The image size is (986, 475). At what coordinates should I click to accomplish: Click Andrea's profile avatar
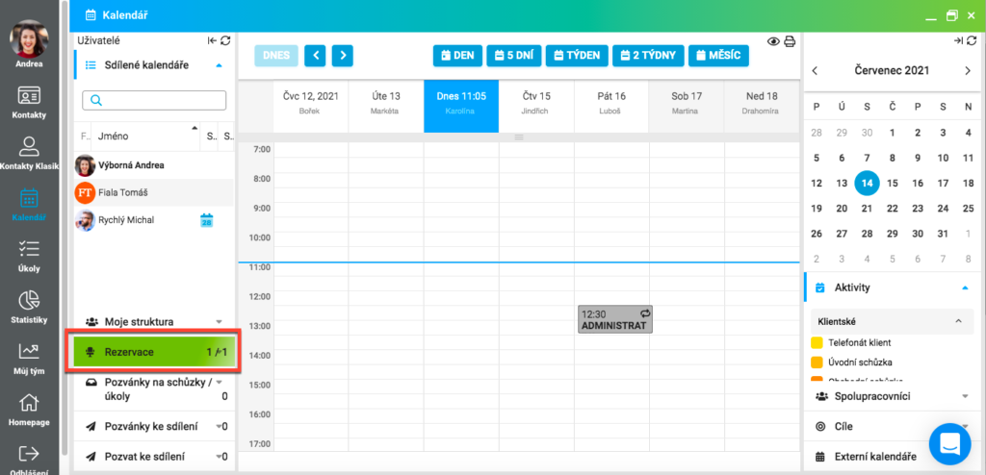pyautogui.click(x=29, y=39)
